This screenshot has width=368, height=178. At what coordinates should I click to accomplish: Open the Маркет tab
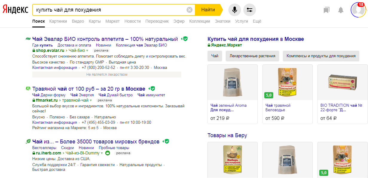[112, 21]
